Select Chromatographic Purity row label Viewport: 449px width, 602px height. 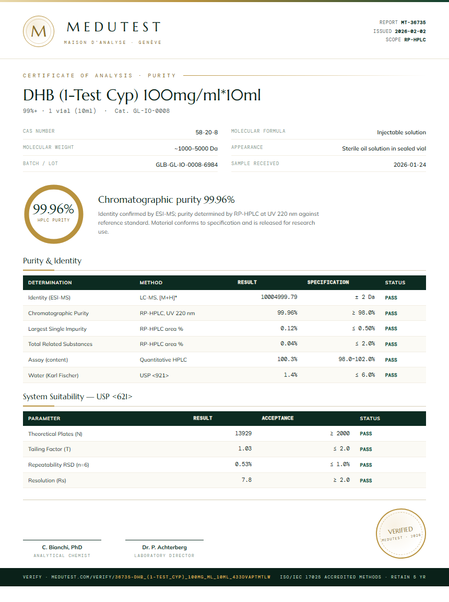tap(58, 314)
